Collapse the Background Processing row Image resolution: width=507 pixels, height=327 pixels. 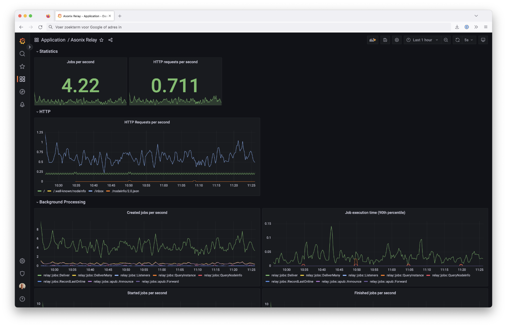[62, 202]
